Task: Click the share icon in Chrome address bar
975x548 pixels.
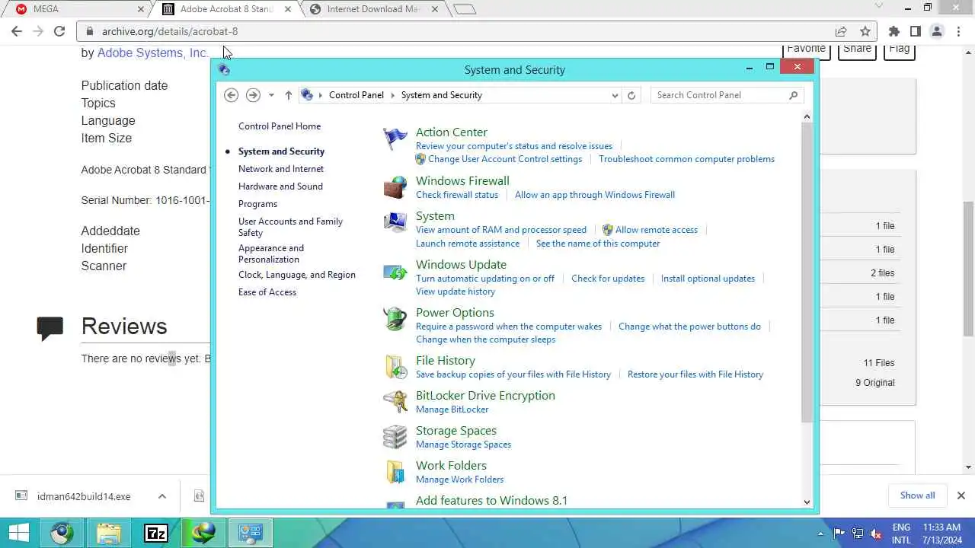Action: [x=840, y=31]
